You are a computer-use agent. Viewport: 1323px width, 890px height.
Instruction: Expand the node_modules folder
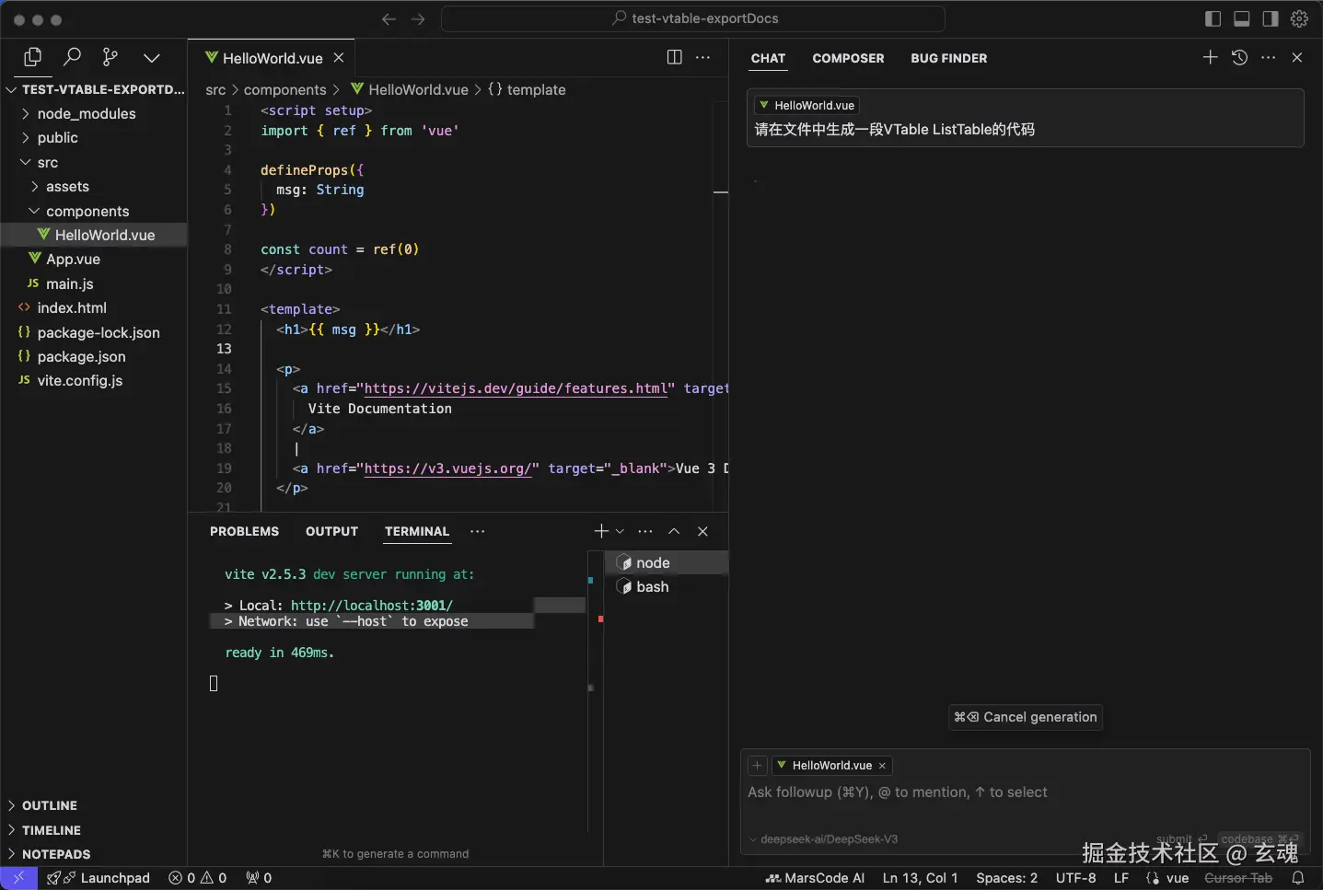coord(86,113)
